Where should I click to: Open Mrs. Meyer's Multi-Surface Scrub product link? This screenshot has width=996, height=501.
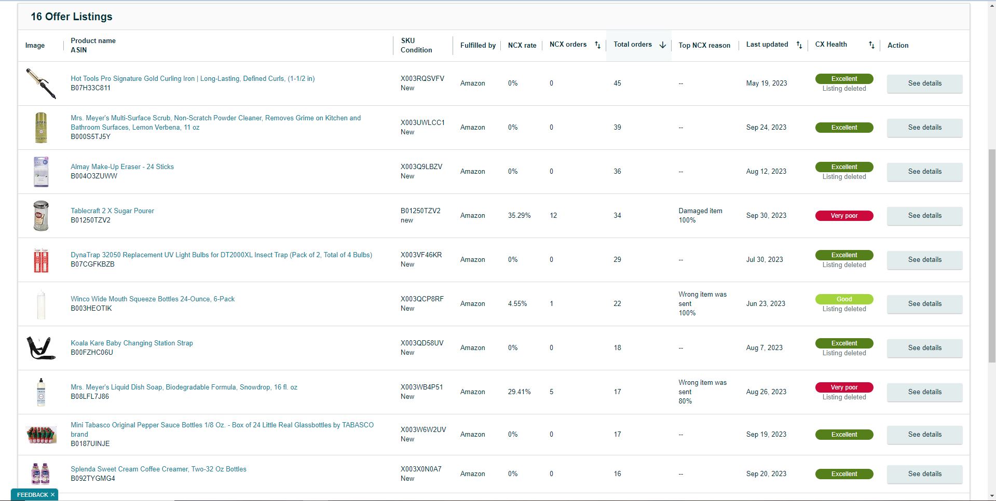point(216,123)
